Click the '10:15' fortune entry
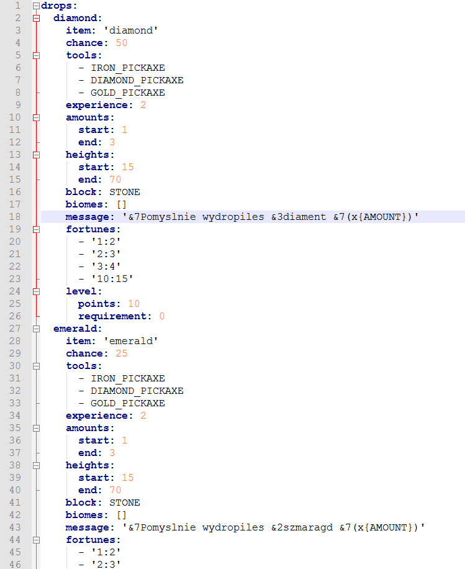 112,279
